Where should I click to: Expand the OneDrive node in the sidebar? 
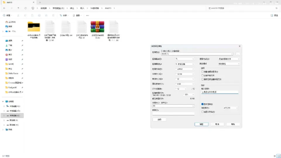pos(3,31)
